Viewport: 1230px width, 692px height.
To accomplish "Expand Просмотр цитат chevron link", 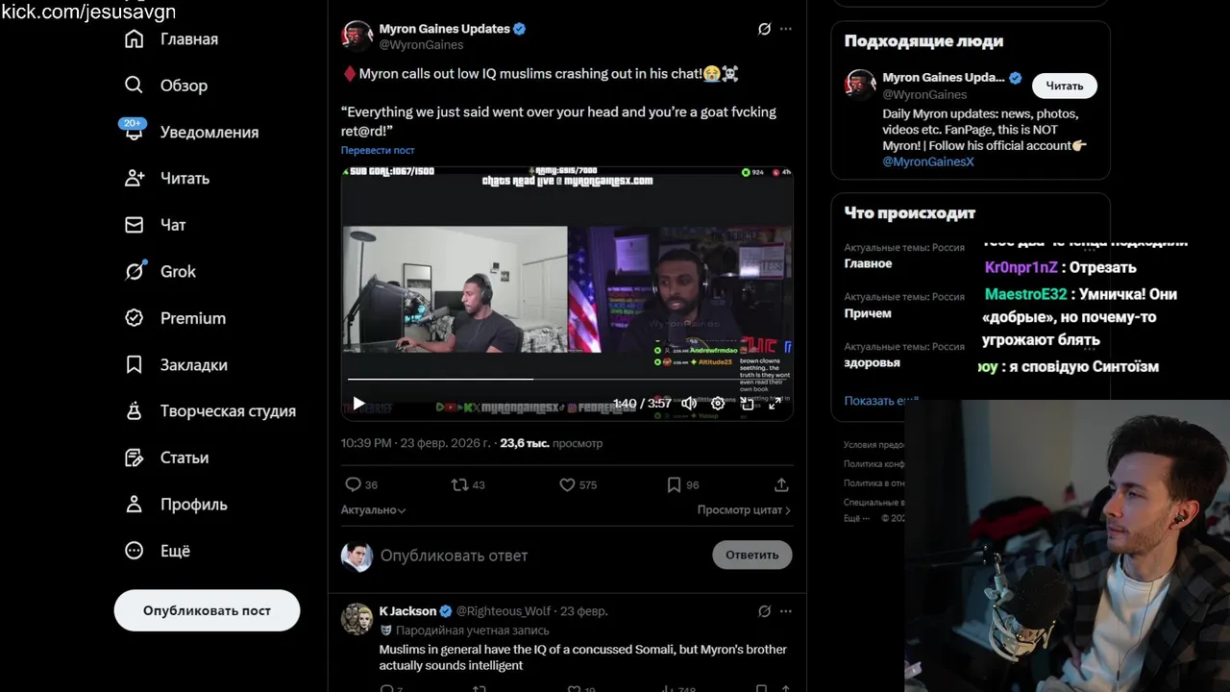I will 744,510.
